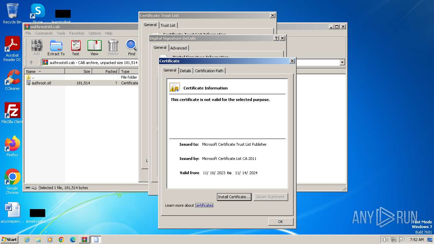Open the 'certificates' help link
This screenshot has width=434, height=244.
204,205
